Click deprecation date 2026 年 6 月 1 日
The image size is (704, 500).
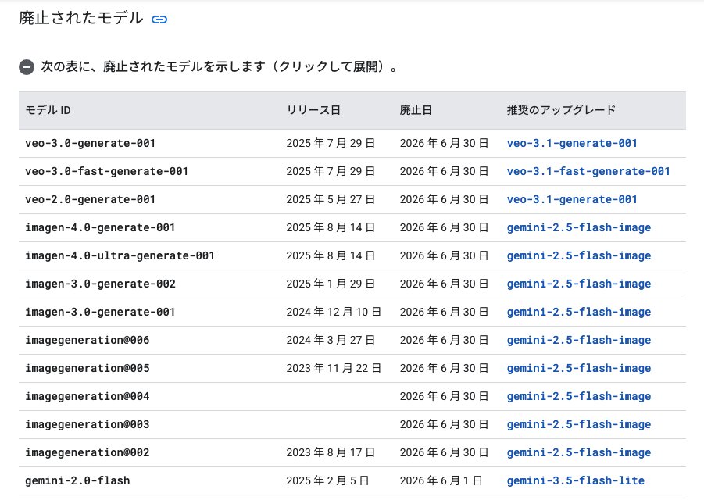coord(441,480)
